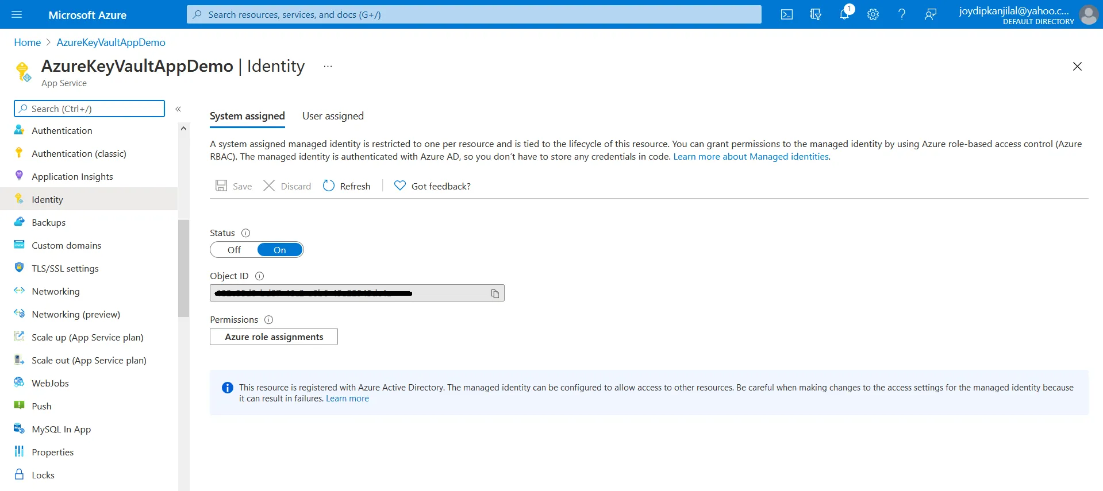The width and height of the screenshot is (1103, 491).
Task: Open WebJobs in the left menu
Action: (89, 383)
